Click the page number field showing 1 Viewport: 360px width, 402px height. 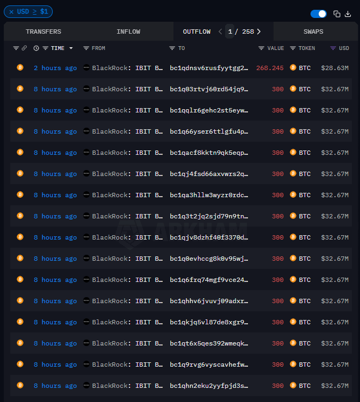coord(230,32)
